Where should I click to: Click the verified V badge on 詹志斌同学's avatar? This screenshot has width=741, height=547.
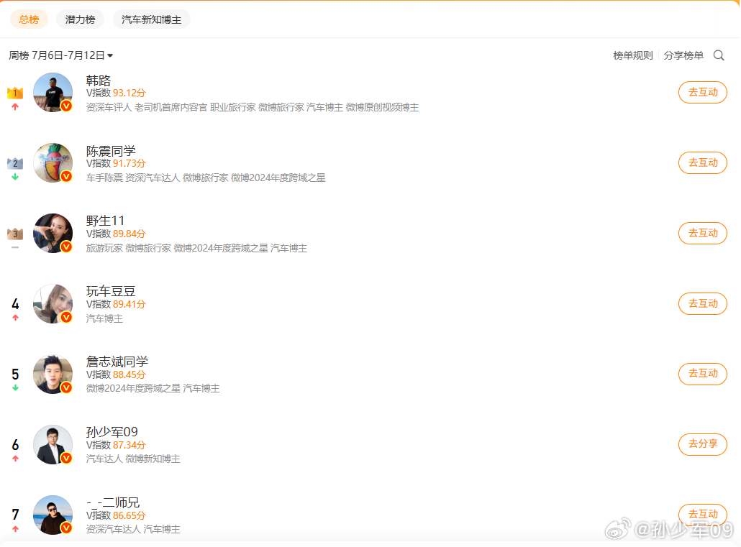click(67, 387)
